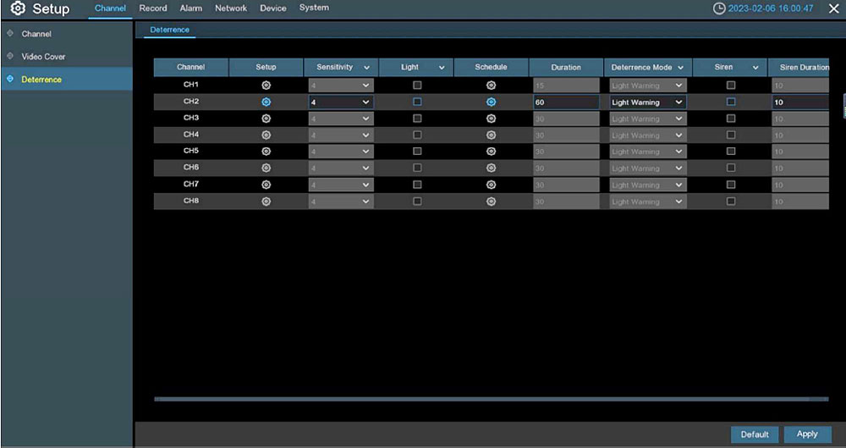The width and height of the screenshot is (846, 448).
Task: Close the Setup window
Action: click(x=833, y=8)
